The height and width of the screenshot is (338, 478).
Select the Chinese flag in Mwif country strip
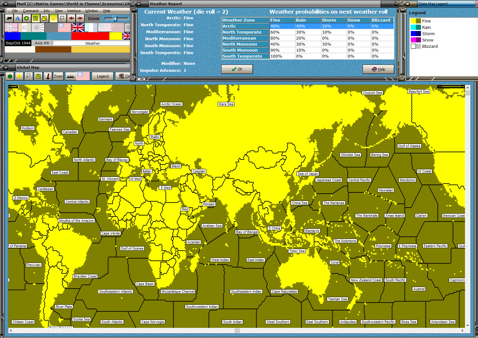coord(64,28)
